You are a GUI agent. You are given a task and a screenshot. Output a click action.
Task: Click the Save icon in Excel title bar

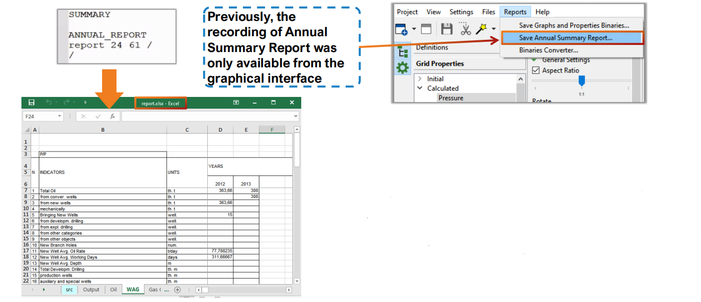pos(31,103)
